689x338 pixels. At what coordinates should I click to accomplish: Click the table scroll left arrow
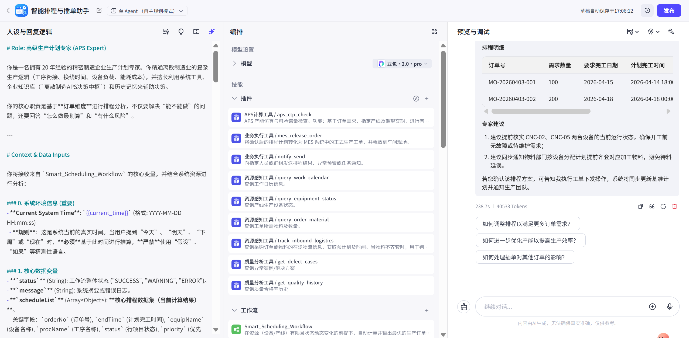tap(486, 111)
